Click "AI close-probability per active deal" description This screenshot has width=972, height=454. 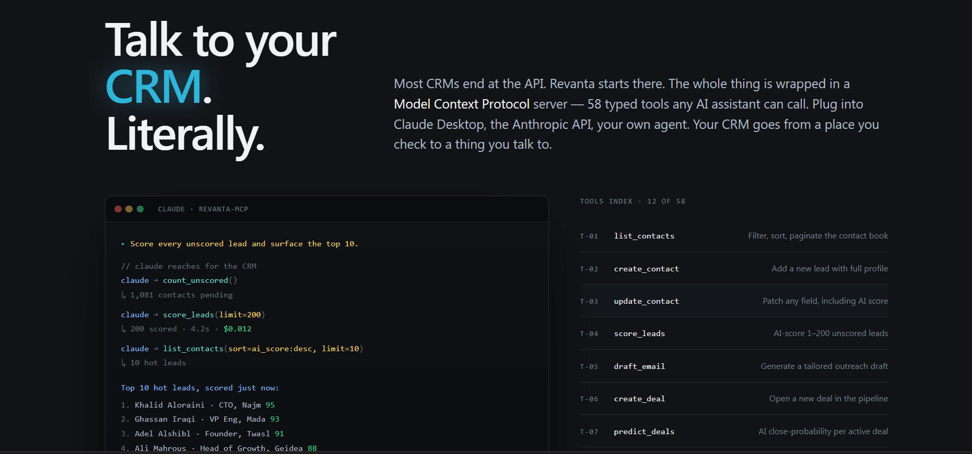click(x=823, y=432)
